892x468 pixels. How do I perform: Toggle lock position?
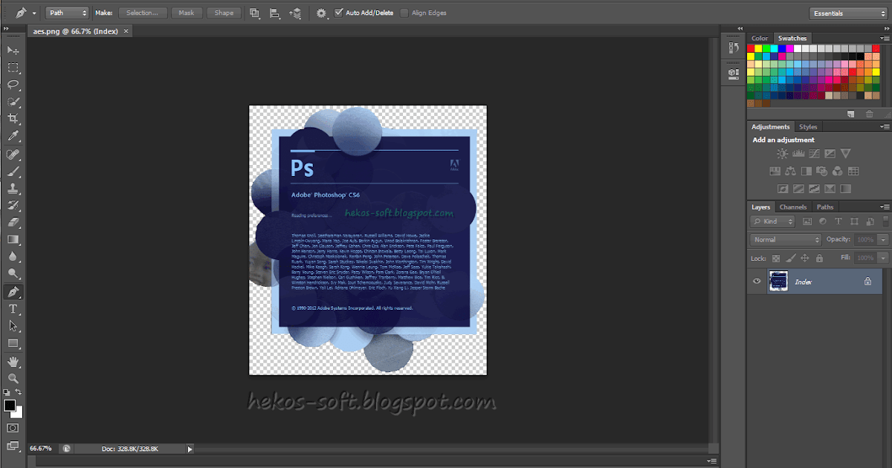805,258
